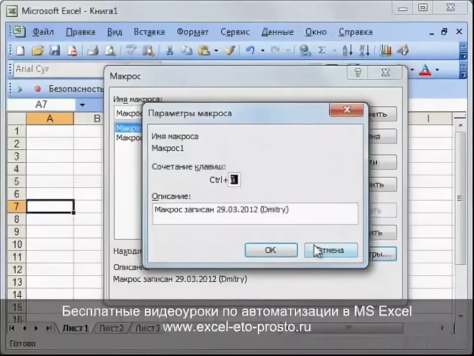Toggle the Drawing toolbar icon
The height and width of the screenshot is (356, 474).
point(403,50)
